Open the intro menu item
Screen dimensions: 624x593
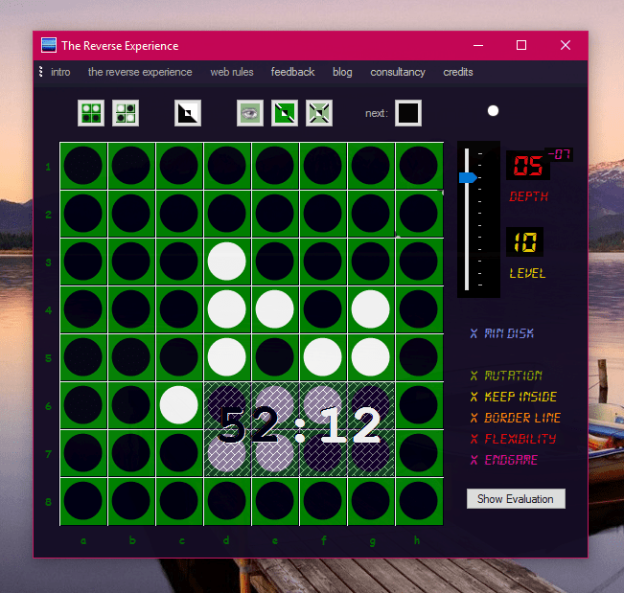pyautogui.click(x=60, y=72)
